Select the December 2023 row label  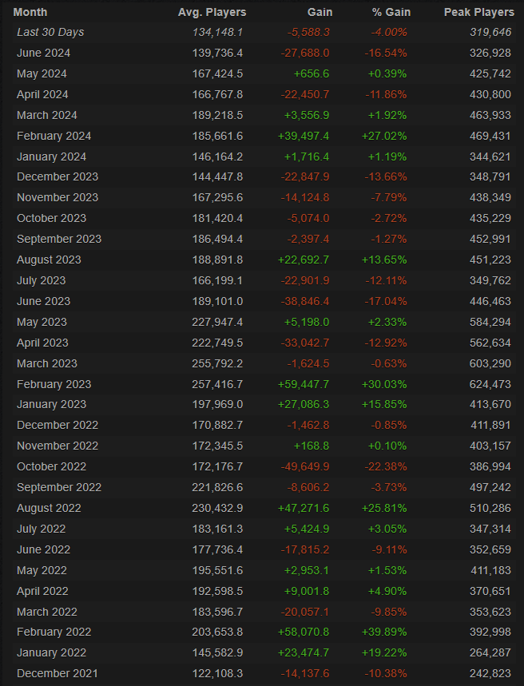[x=58, y=176]
